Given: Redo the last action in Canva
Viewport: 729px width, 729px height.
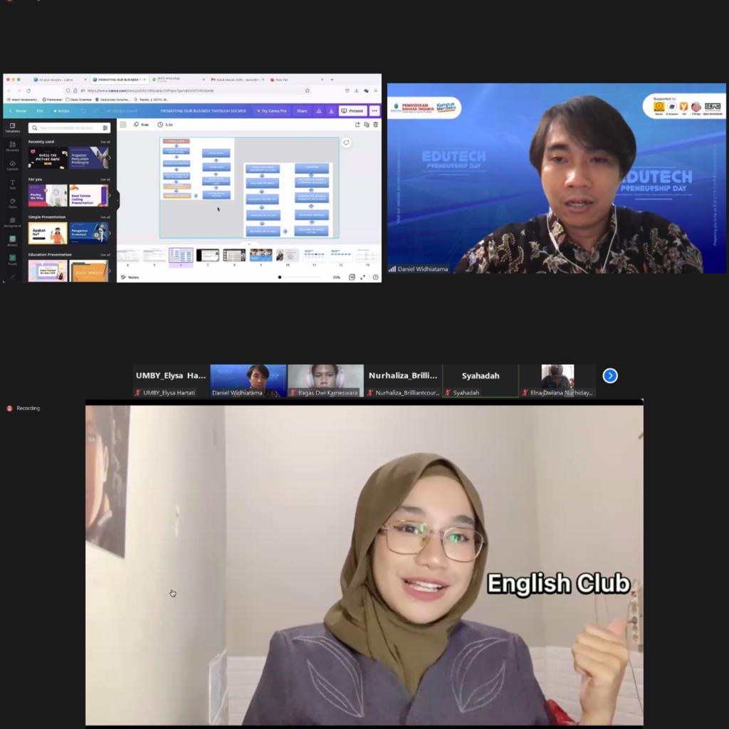Looking at the screenshot, I should click(x=96, y=110).
